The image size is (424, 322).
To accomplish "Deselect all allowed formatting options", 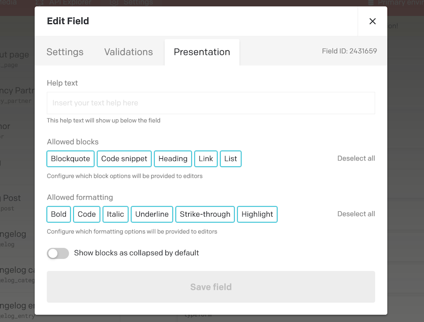I will [x=356, y=214].
